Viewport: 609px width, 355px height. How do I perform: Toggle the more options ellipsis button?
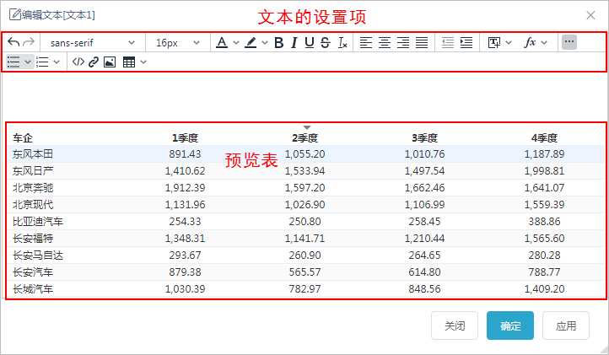[569, 42]
